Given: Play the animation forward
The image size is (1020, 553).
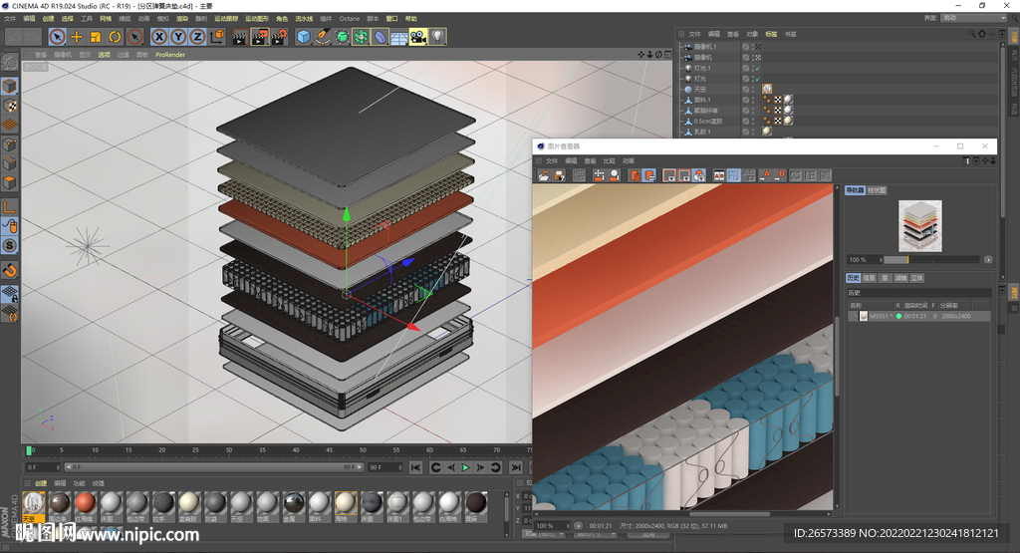Looking at the screenshot, I should tap(465, 467).
